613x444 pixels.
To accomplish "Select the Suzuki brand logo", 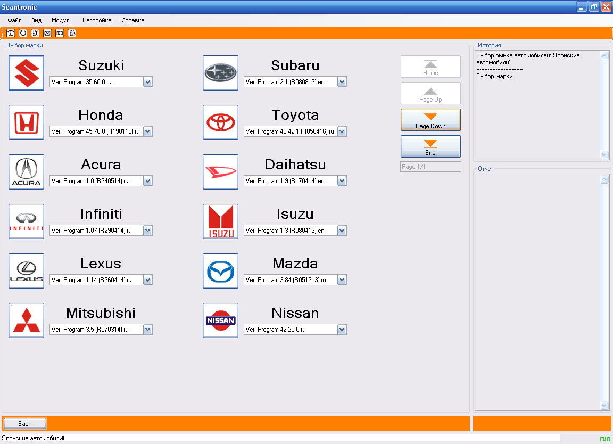I will (26, 73).
